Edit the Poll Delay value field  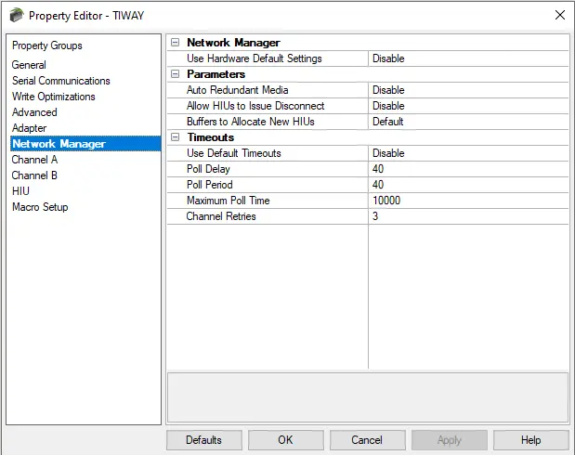tap(468, 169)
